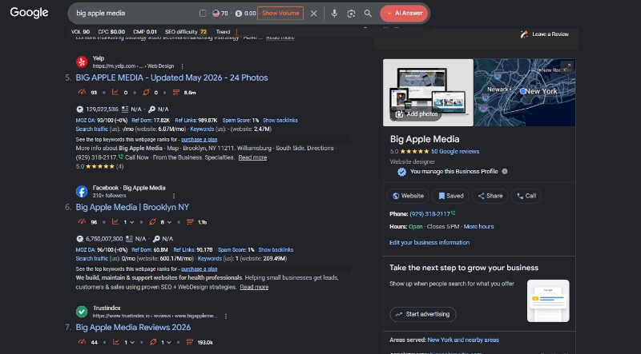This screenshot has height=354, width=641.
Task: Click Show backlinks on the Yelp result
Action: tap(280, 121)
